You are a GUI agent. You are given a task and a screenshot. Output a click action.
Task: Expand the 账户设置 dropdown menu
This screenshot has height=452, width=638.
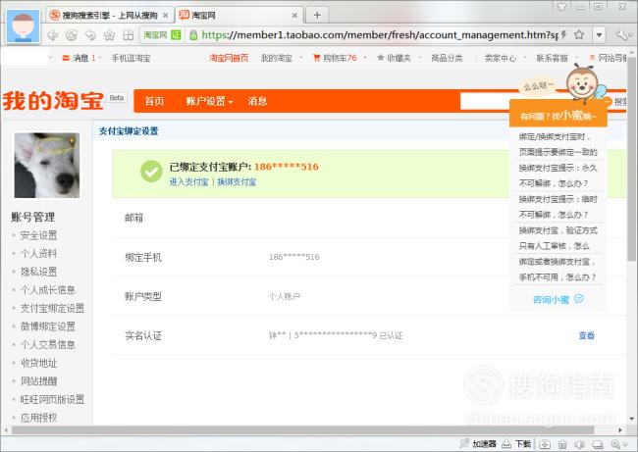pyautogui.click(x=209, y=101)
